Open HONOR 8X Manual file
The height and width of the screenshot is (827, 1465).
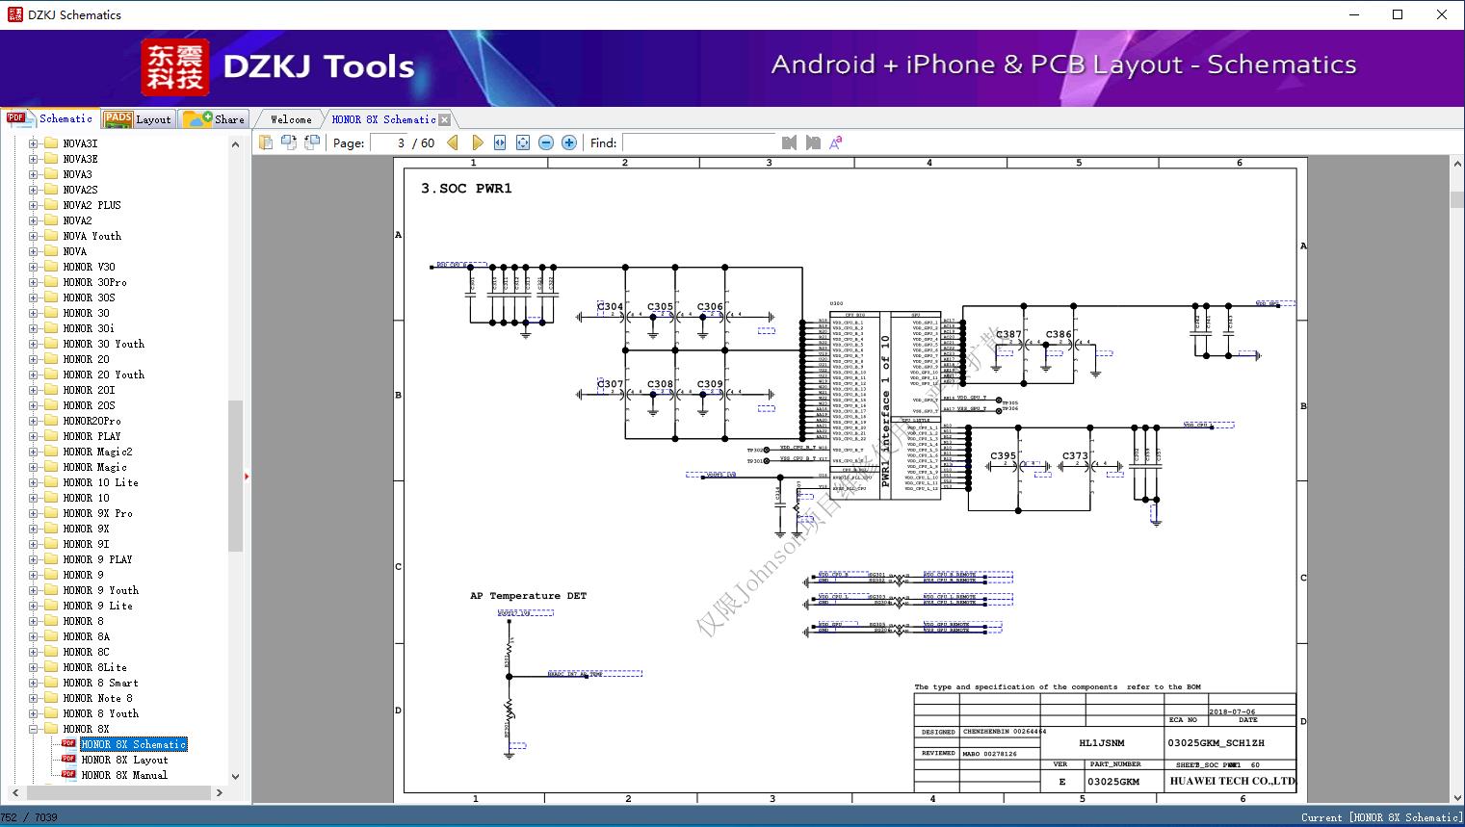(124, 775)
